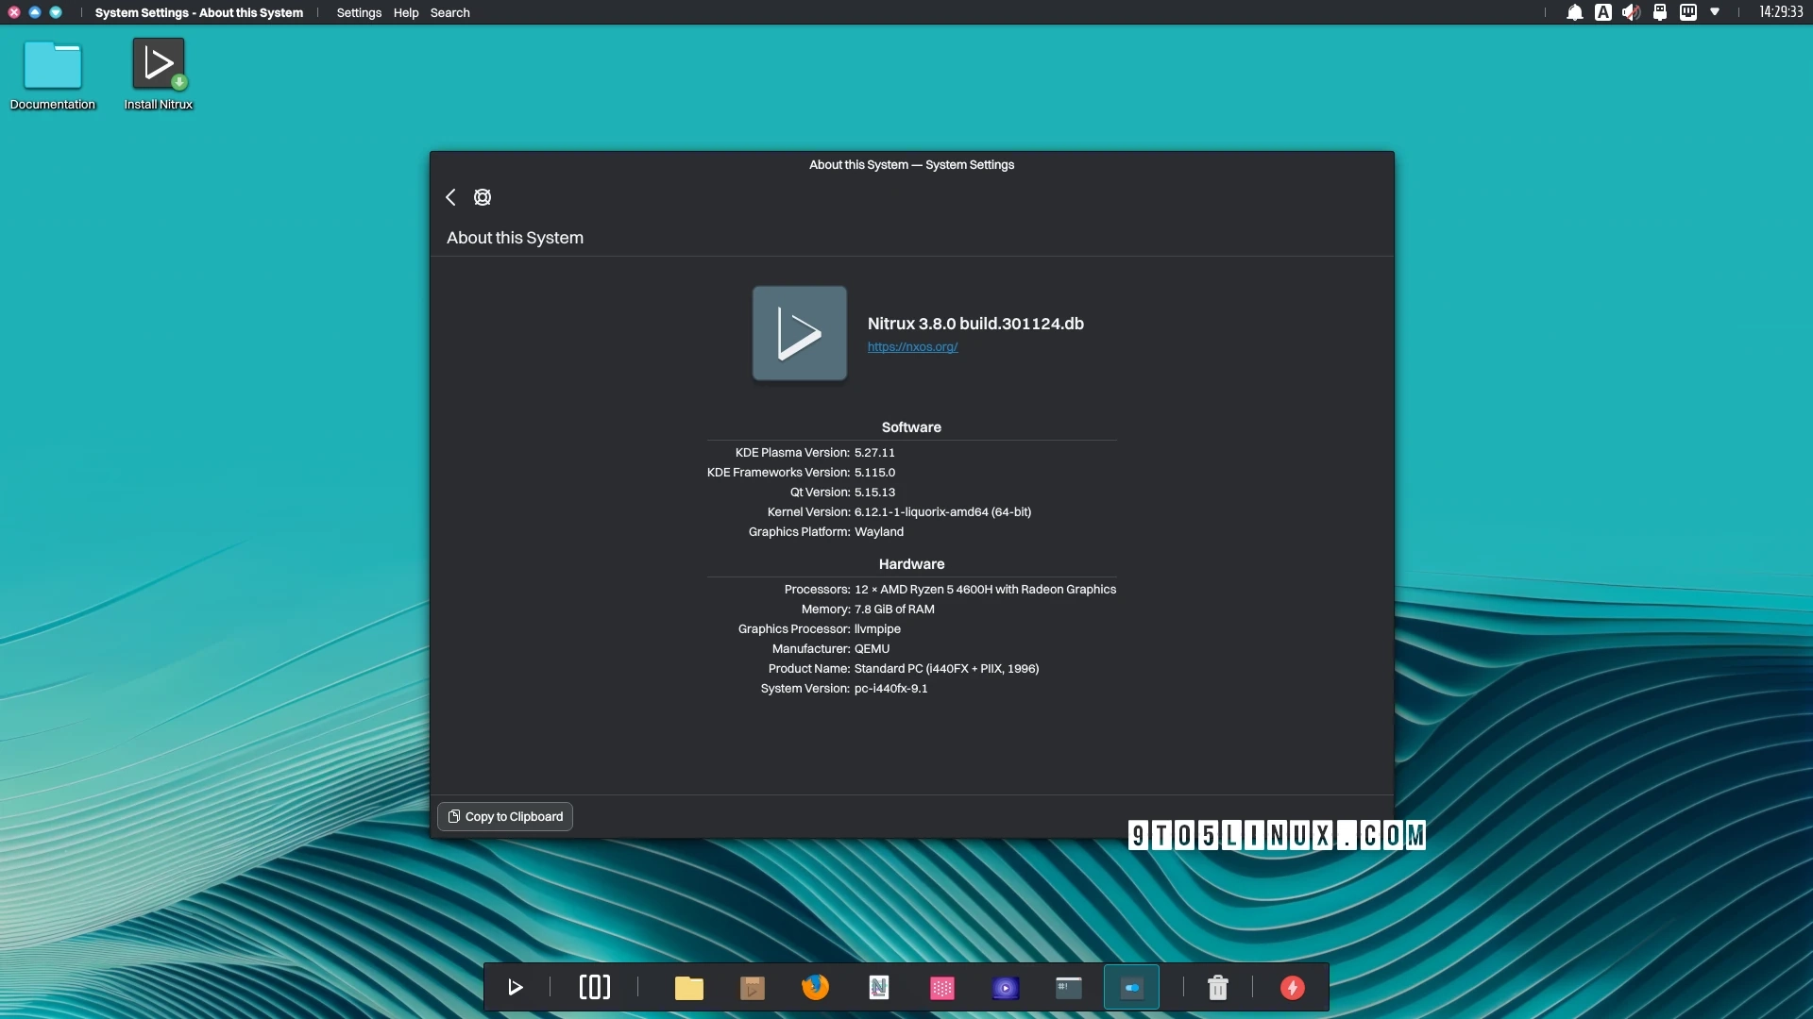The height and width of the screenshot is (1019, 1813).
Task: Click the back navigation chevron arrow
Action: [450, 196]
